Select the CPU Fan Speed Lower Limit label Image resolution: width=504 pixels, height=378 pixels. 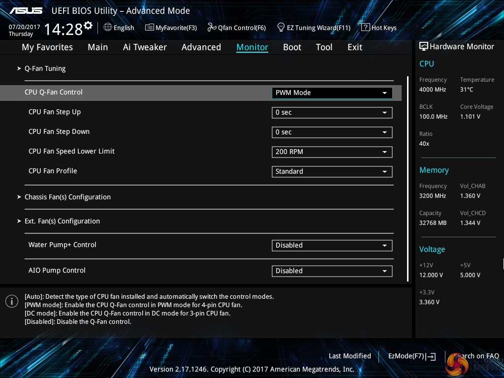[71, 152]
